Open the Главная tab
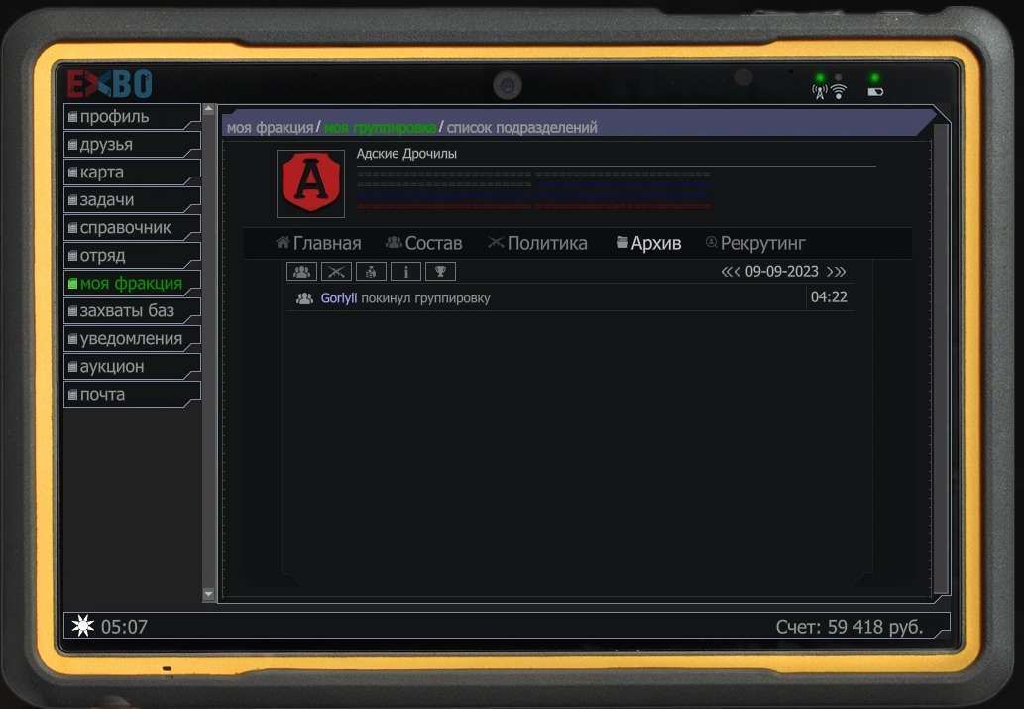 (318, 243)
